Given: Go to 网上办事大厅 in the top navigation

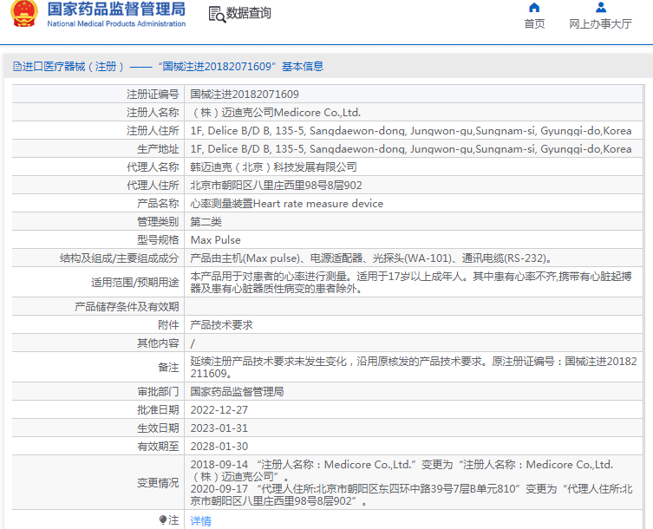Looking at the screenshot, I should point(600,24).
